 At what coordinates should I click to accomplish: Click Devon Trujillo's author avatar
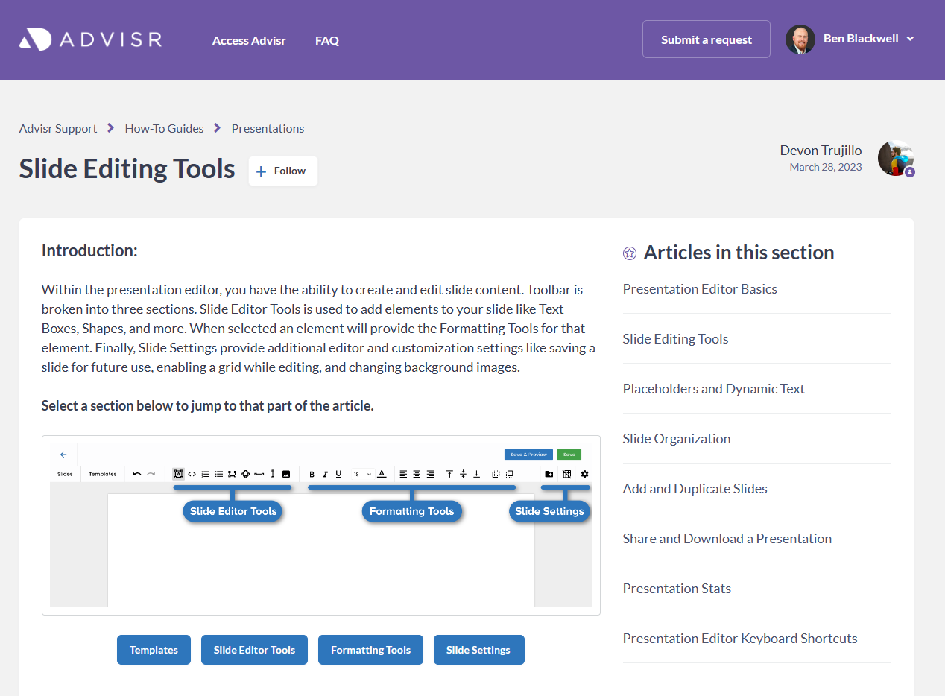click(895, 158)
